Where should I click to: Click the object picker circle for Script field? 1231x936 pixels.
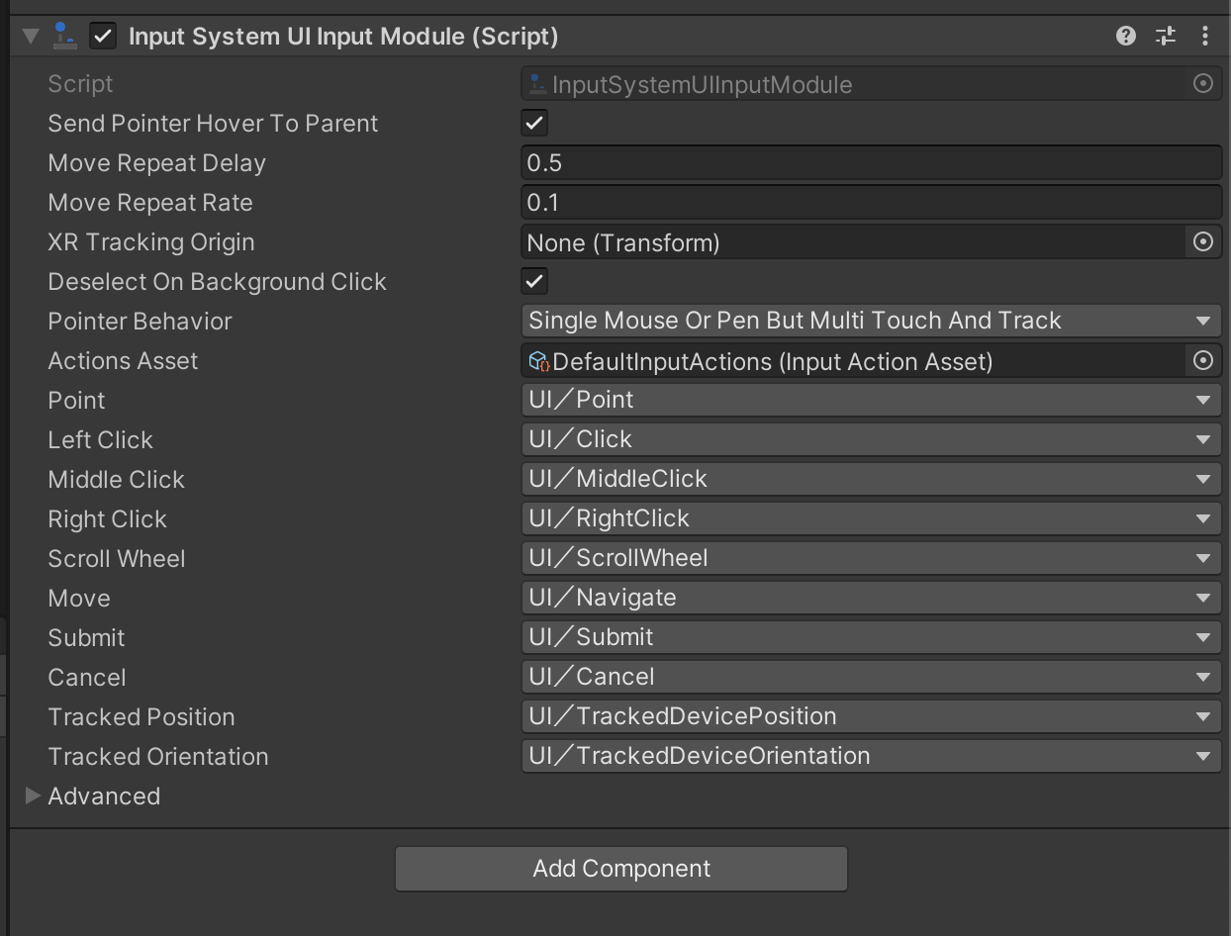tap(1203, 83)
